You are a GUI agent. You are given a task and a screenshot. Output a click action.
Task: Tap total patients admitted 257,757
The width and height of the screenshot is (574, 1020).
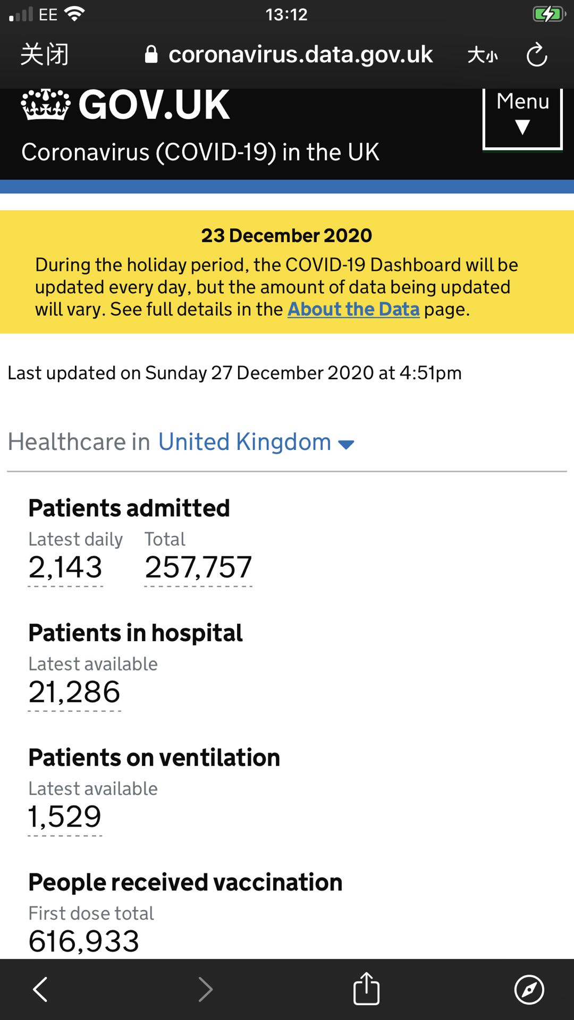coord(198,567)
